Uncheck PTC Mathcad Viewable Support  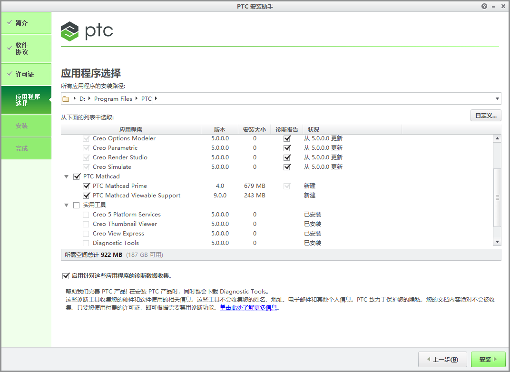click(86, 196)
